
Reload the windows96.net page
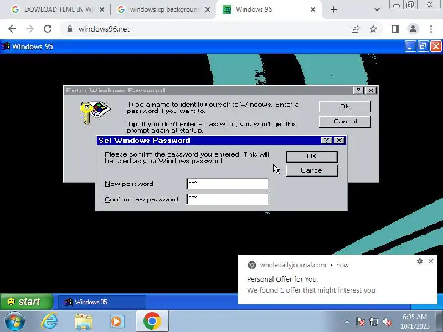click(x=48, y=29)
